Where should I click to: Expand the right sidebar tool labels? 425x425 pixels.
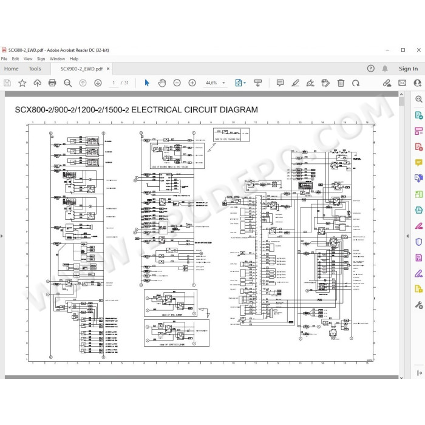[x=420, y=373]
